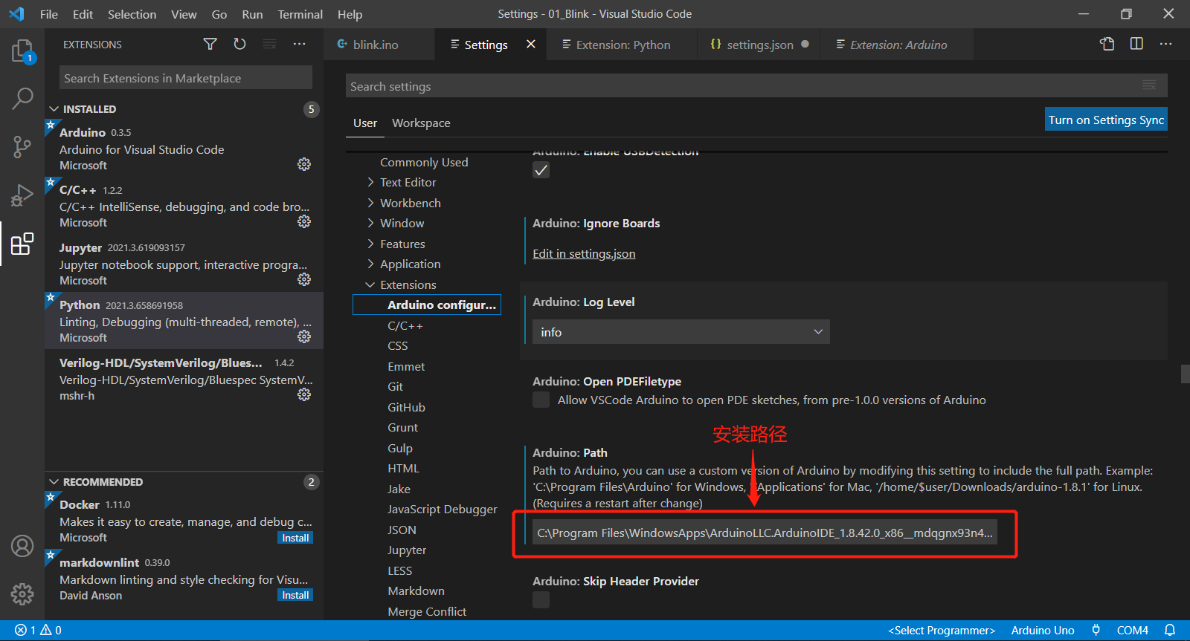
Task: Open editor More Actions menu
Action: point(1165,45)
